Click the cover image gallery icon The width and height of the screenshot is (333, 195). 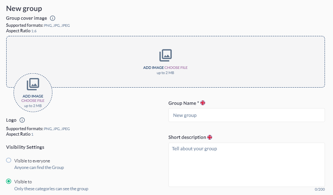point(166,55)
